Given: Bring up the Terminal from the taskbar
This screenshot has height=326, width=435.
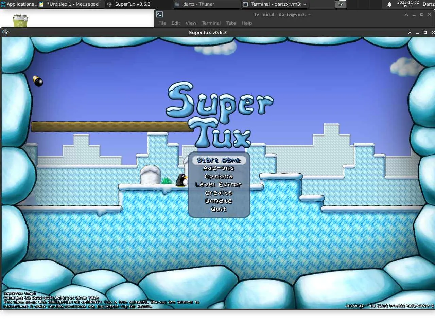Looking at the screenshot, I should [275, 4].
